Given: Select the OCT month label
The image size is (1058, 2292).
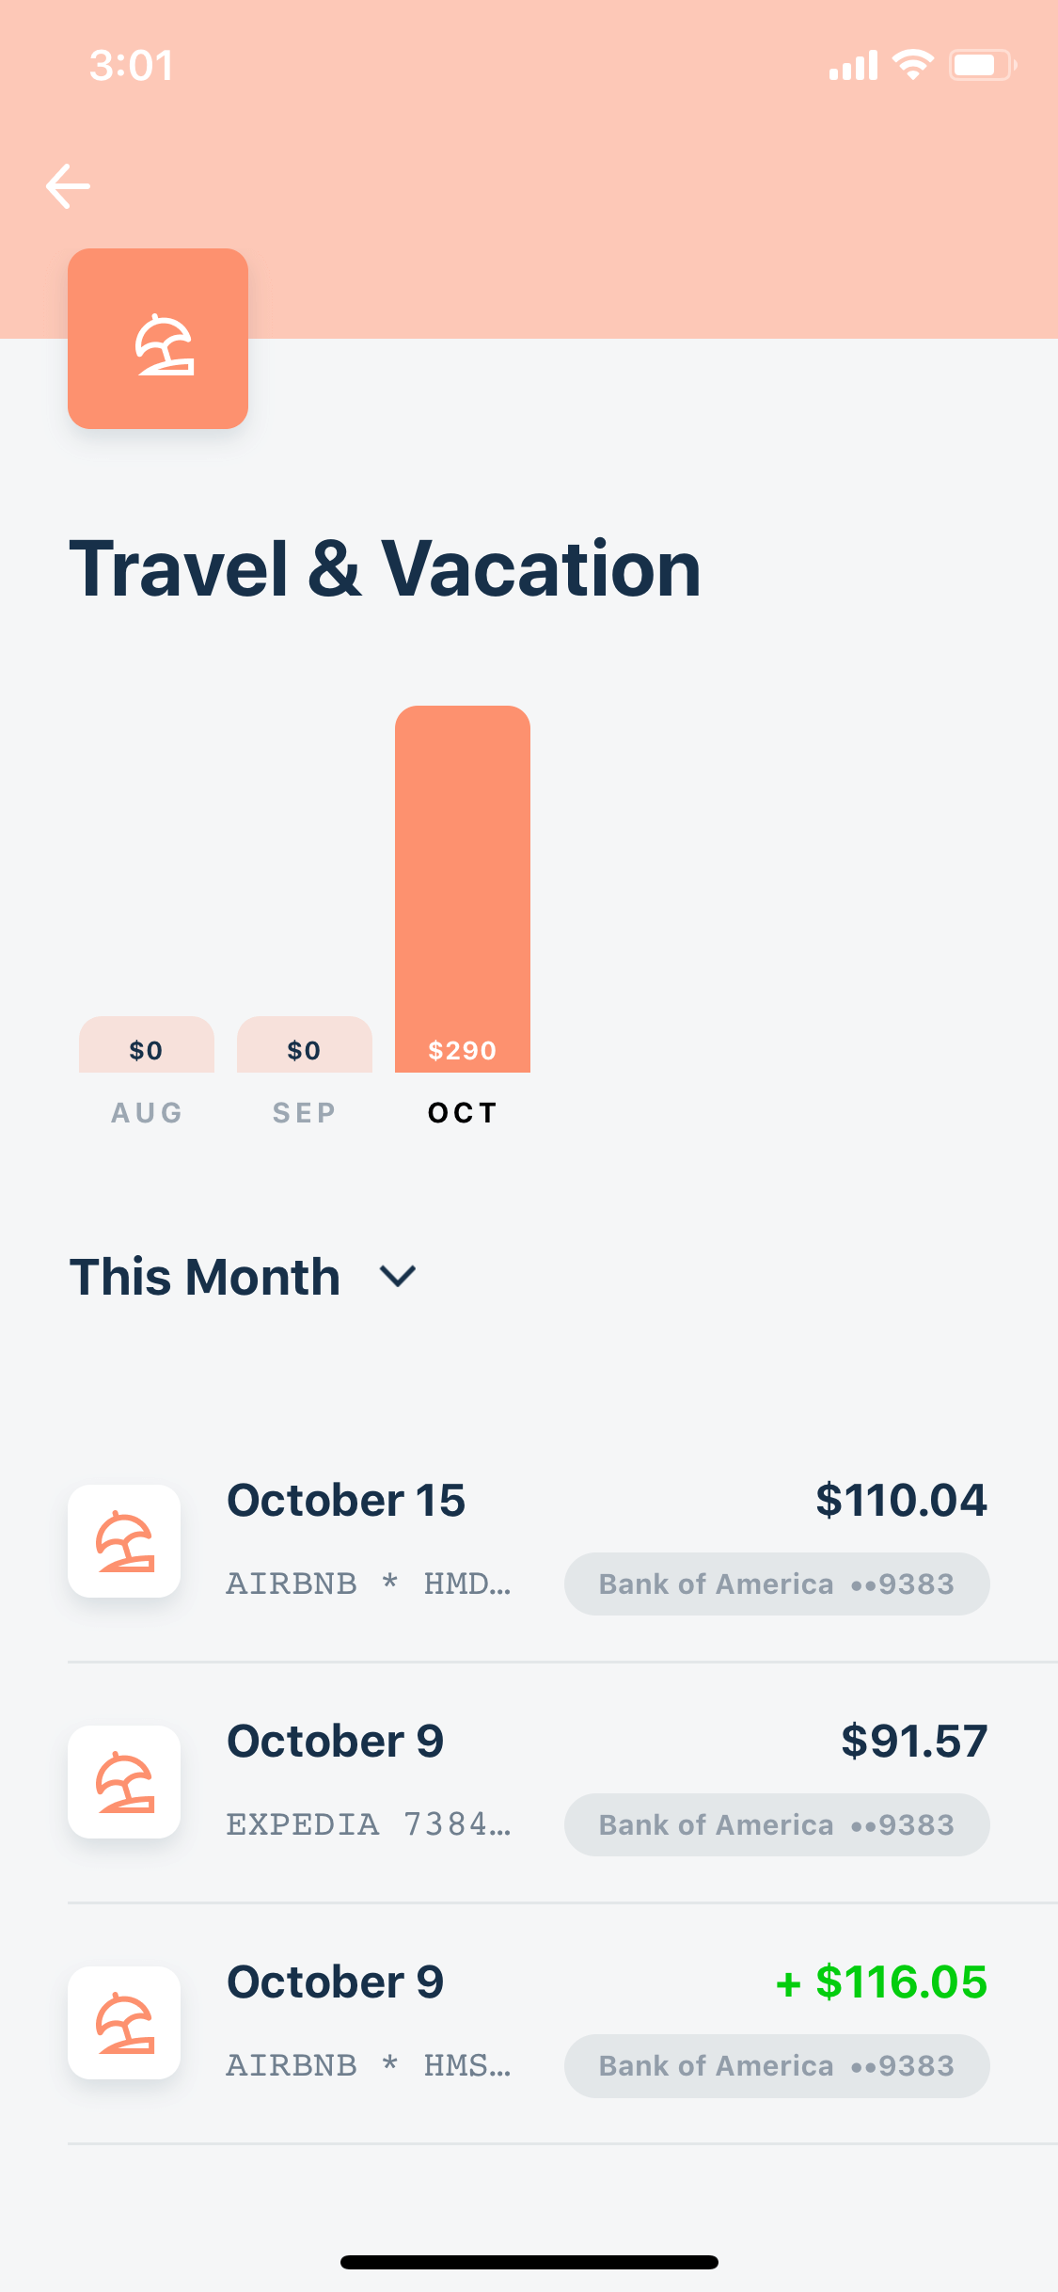Looking at the screenshot, I should click(x=463, y=1113).
